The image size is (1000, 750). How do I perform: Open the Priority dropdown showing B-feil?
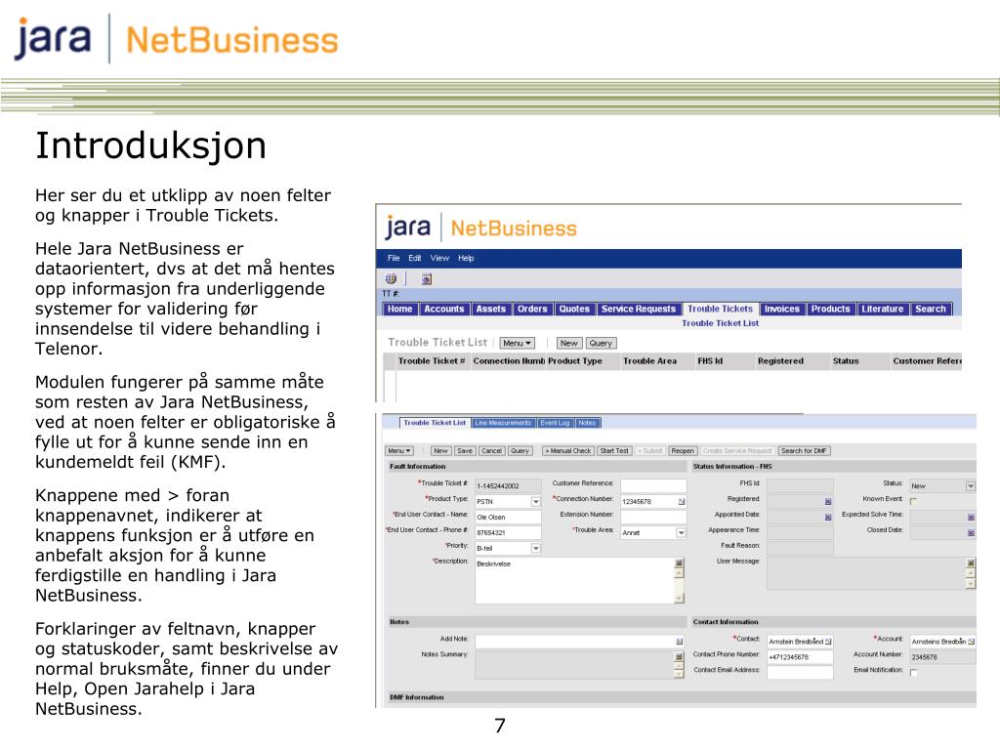click(536, 549)
